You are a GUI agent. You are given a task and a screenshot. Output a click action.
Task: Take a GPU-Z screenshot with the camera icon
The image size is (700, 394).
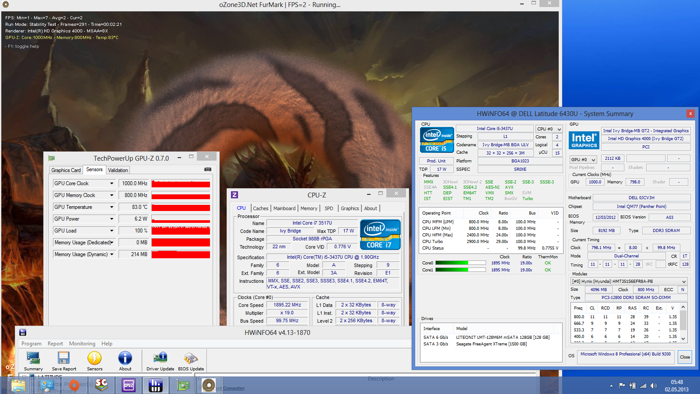tap(208, 169)
